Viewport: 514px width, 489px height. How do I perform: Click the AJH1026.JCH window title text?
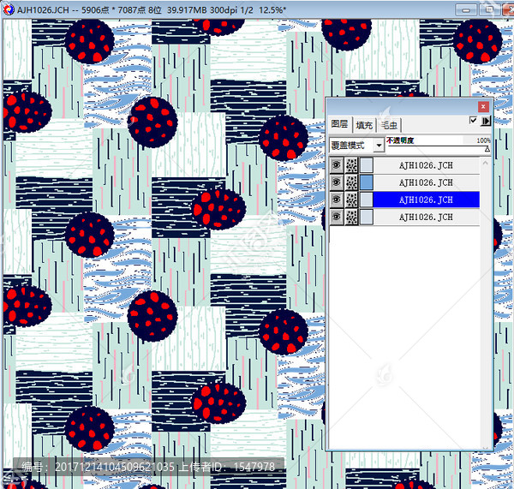coord(43,9)
